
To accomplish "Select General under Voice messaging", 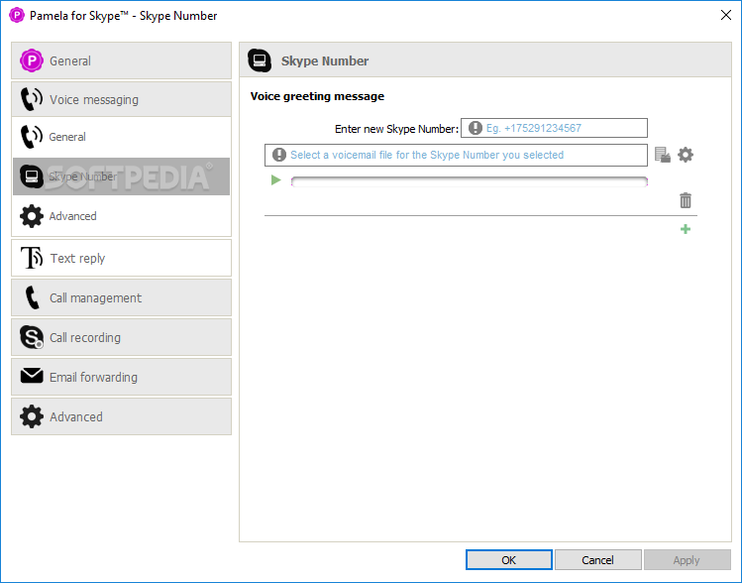I will (121, 137).
